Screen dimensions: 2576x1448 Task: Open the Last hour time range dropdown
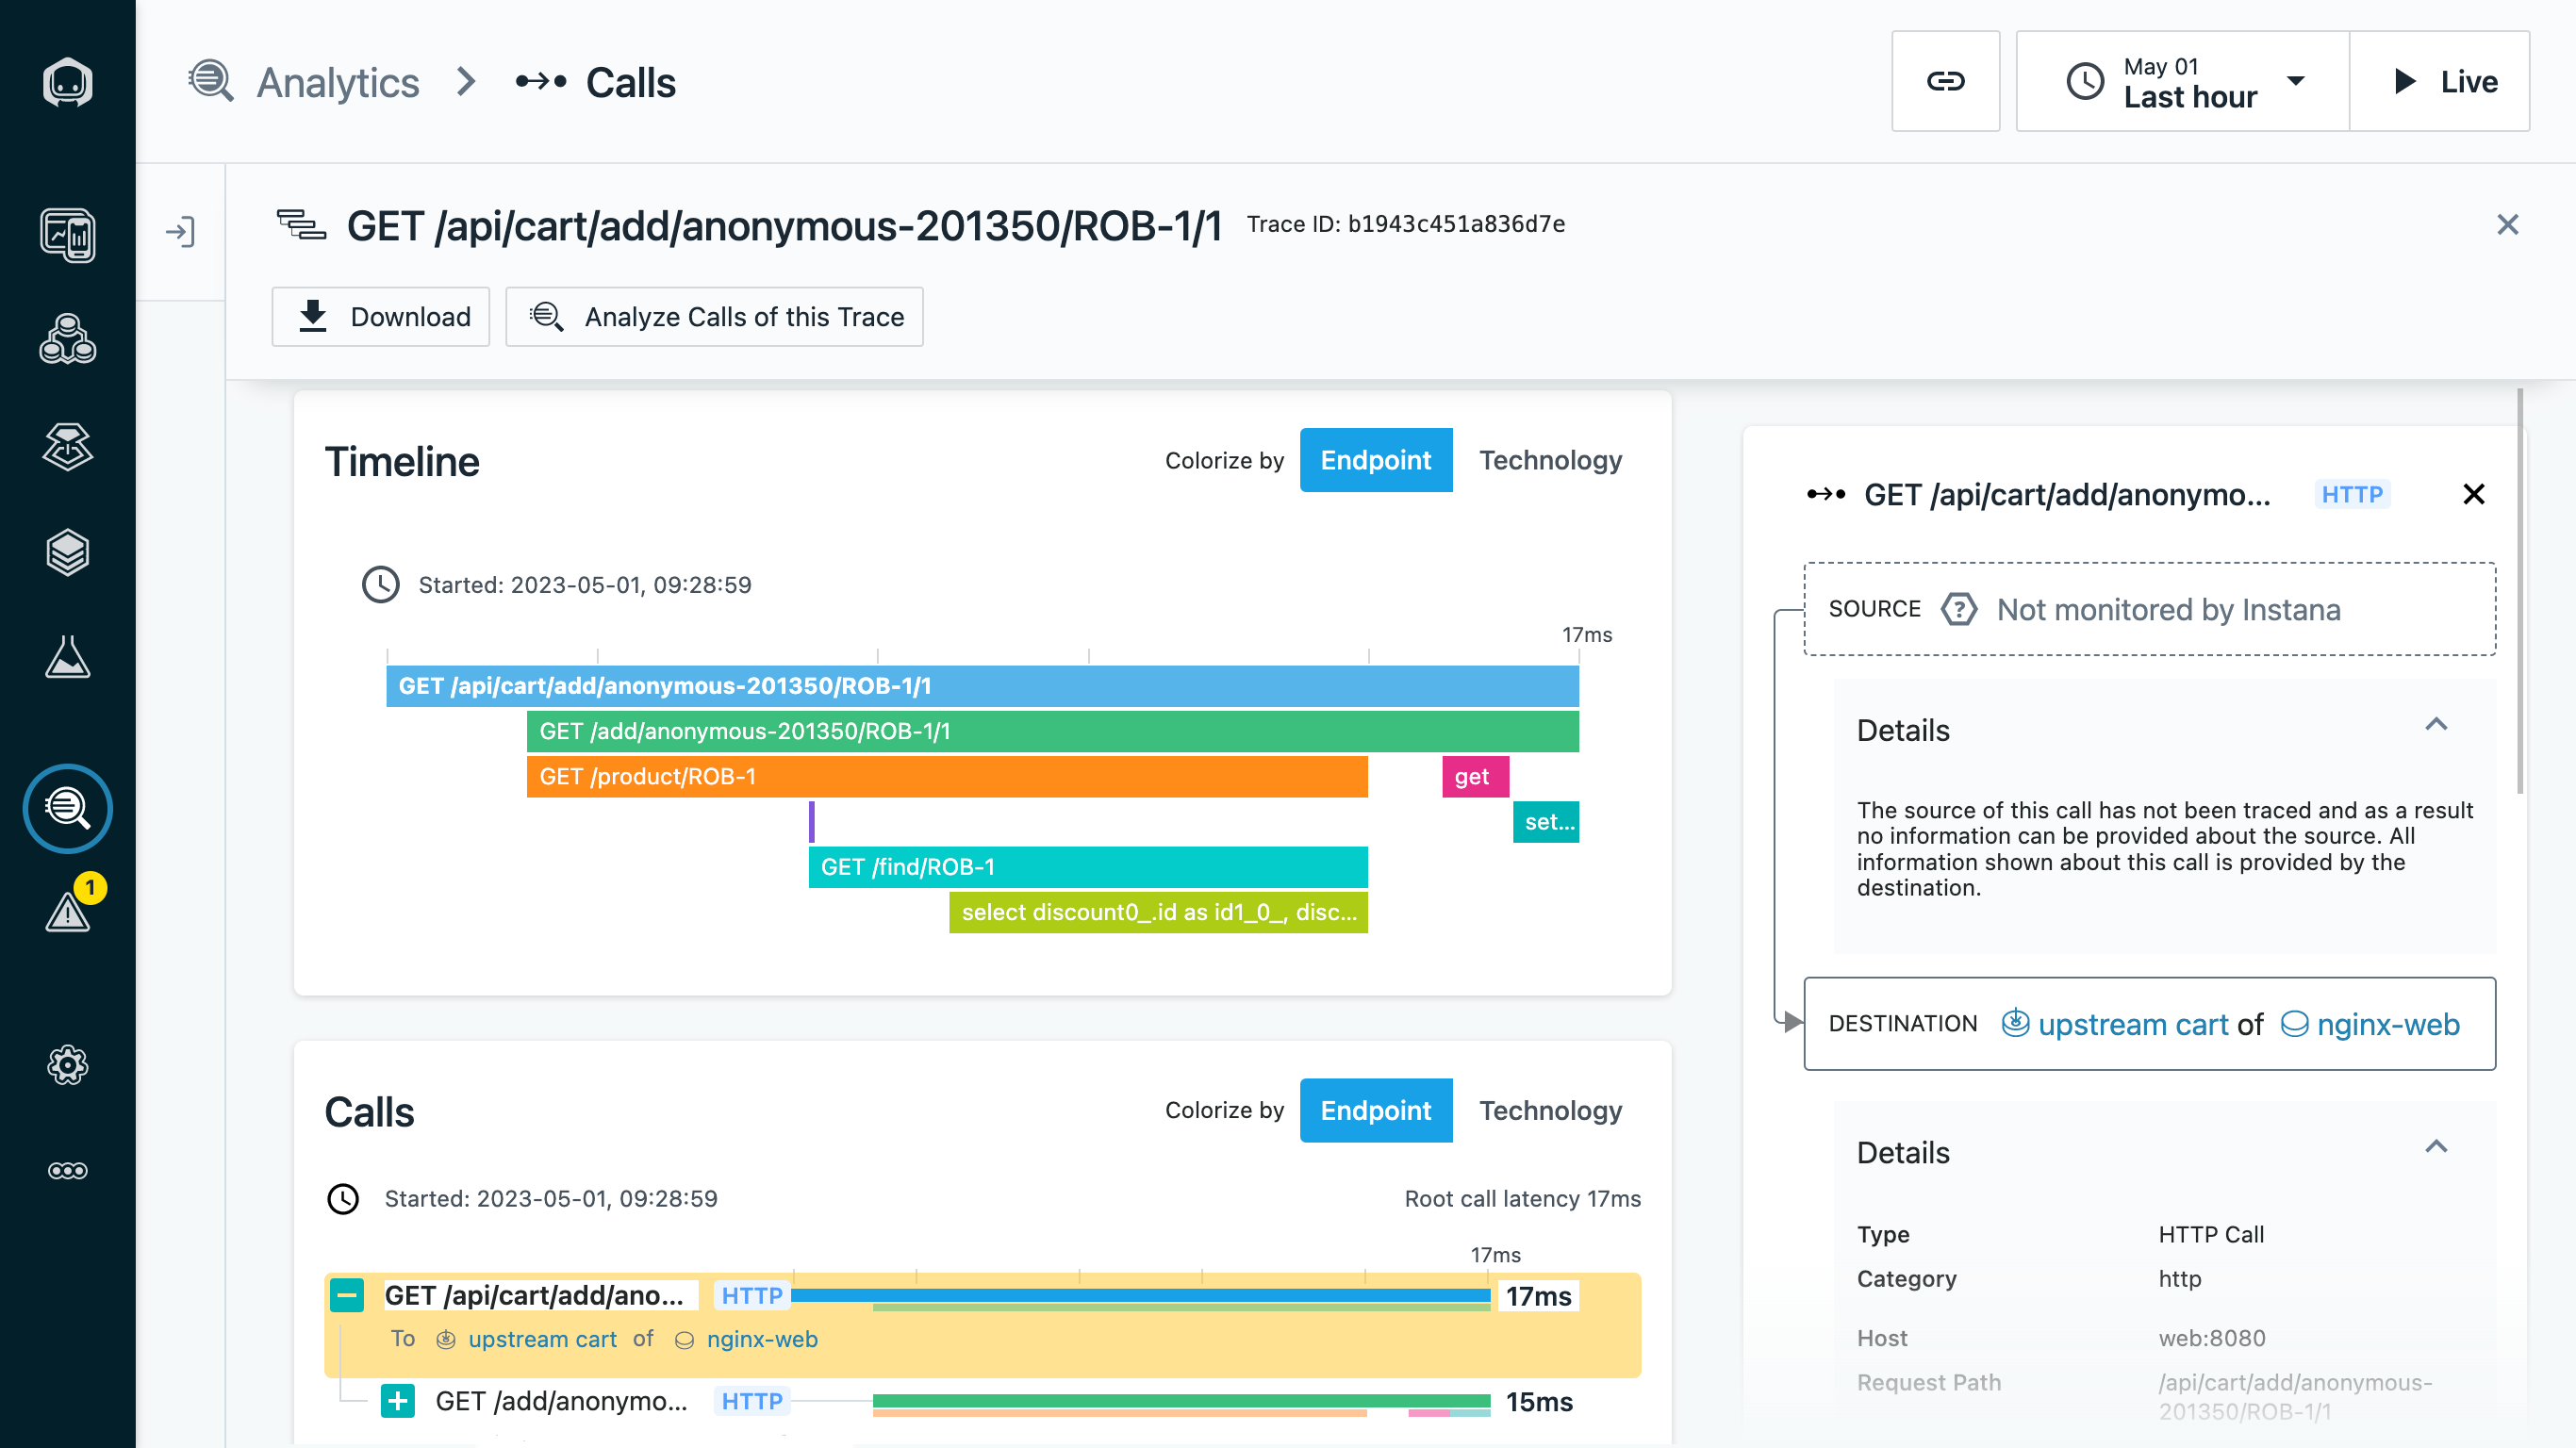coord(2182,81)
